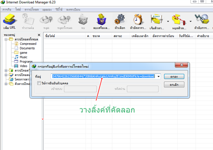
Task: Open the มุมมอง menu
Action: (x=47, y=9)
